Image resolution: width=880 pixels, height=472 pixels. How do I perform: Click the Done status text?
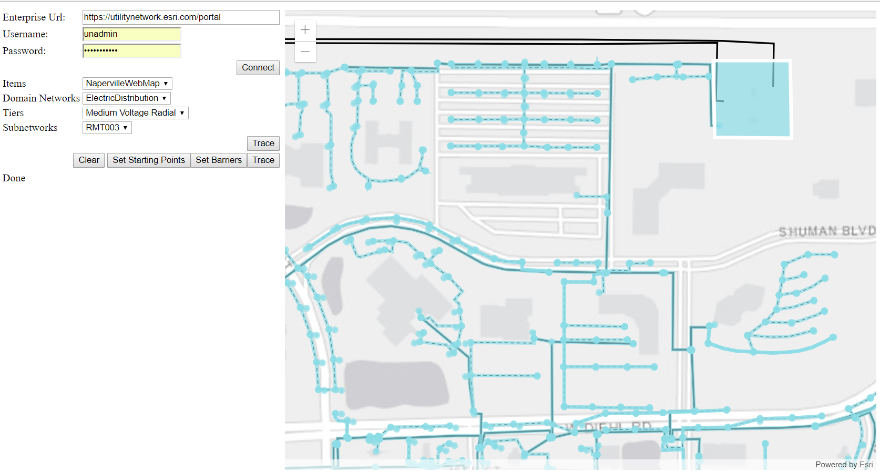pyautogui.click(x=14, y=178)
